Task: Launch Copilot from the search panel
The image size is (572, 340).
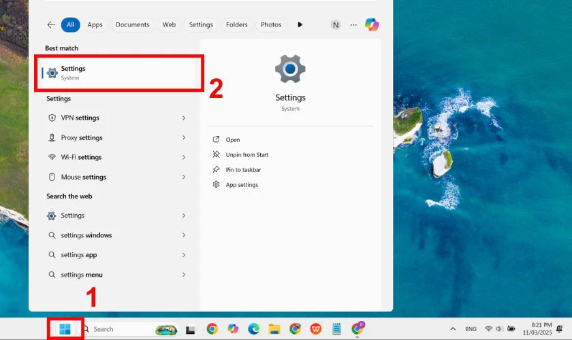Action: coord(372,24)
